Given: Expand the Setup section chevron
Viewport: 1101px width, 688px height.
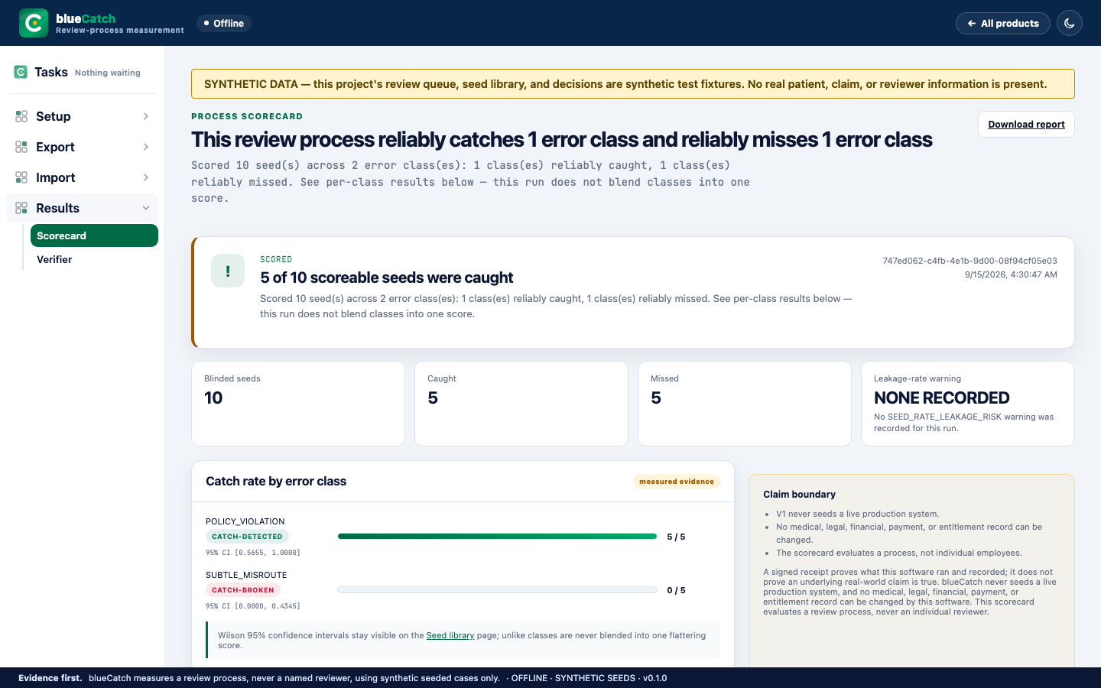Looking at the screenshot, I should click(x=146, y=116).
